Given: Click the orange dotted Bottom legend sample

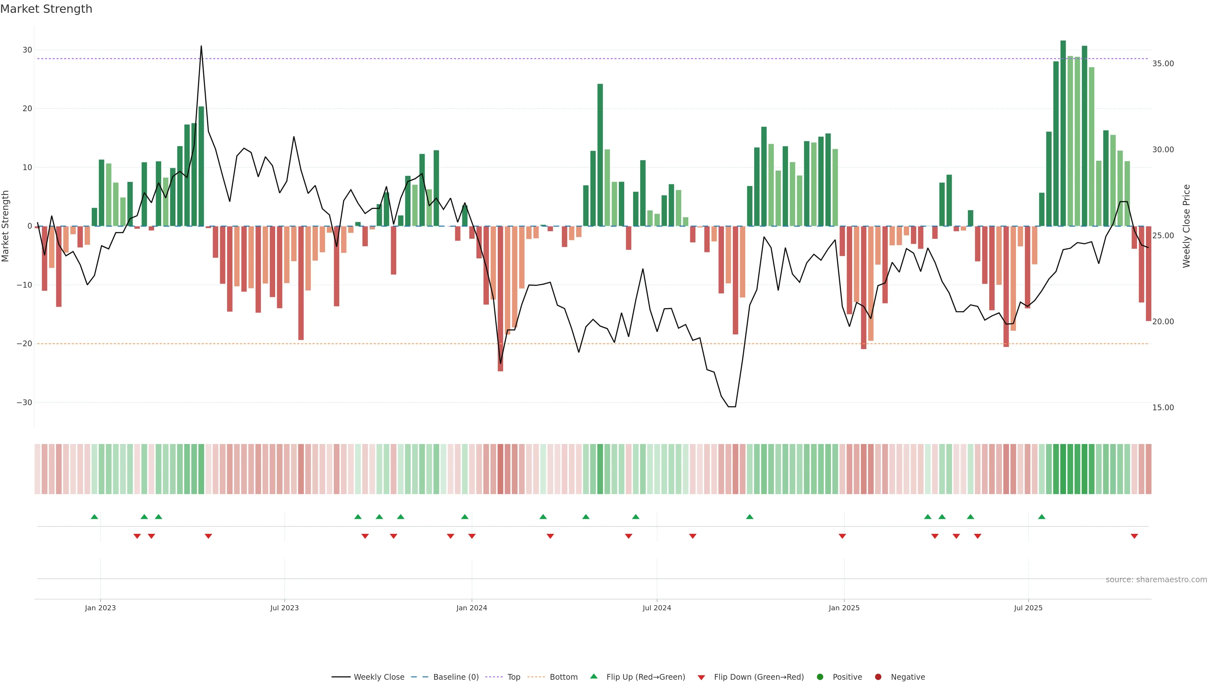Looking at the screenshot, I should coord(536,677).
